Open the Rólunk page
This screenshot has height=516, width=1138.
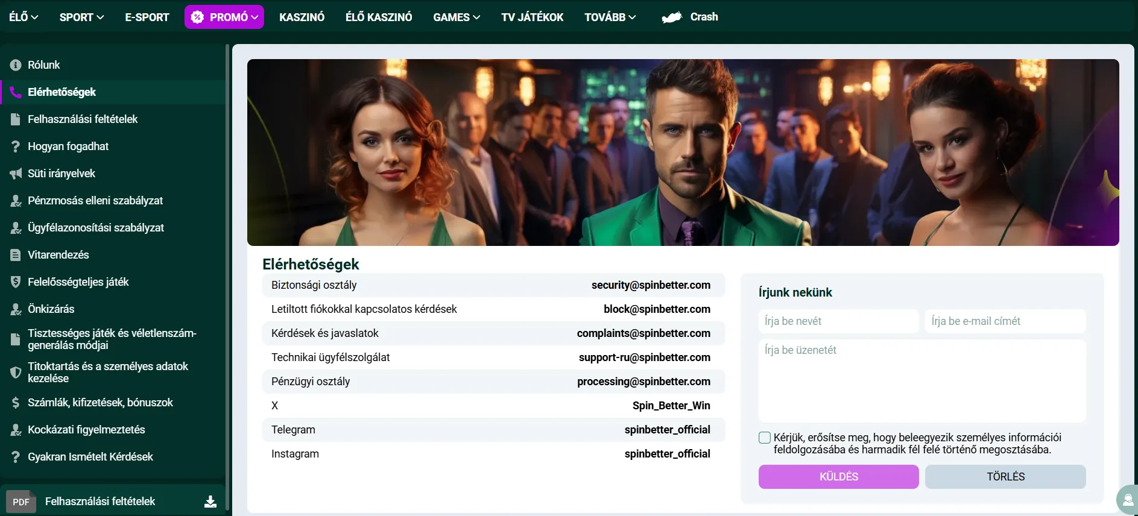click(43, 65)
